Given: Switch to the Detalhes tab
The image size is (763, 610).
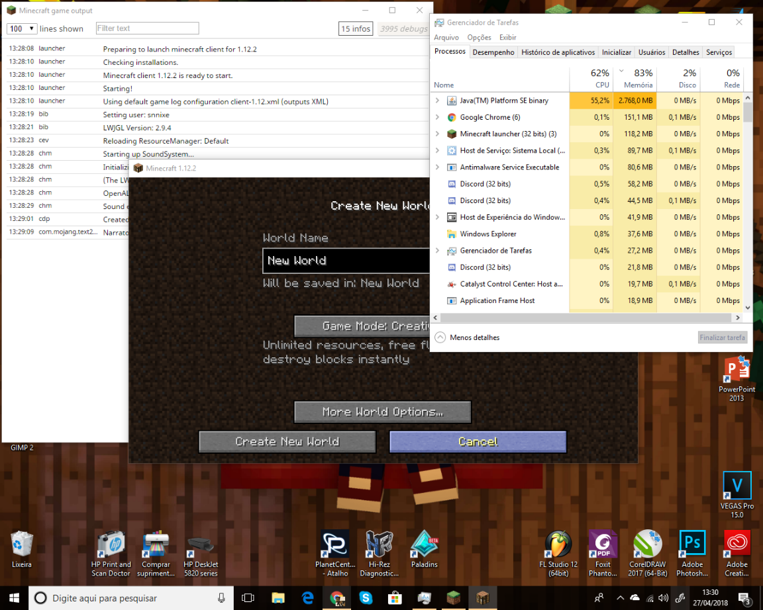Looking at the screenshot, I should point(686,52).
